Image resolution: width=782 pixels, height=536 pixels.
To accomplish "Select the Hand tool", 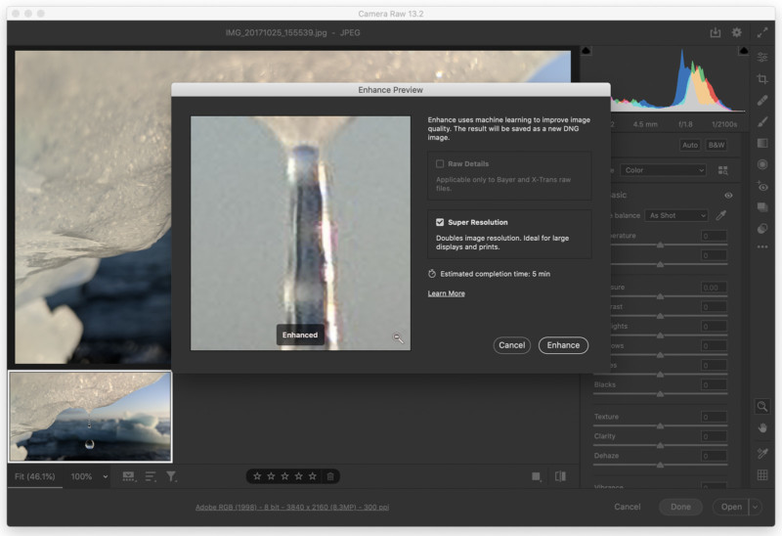I will (762, 428).
